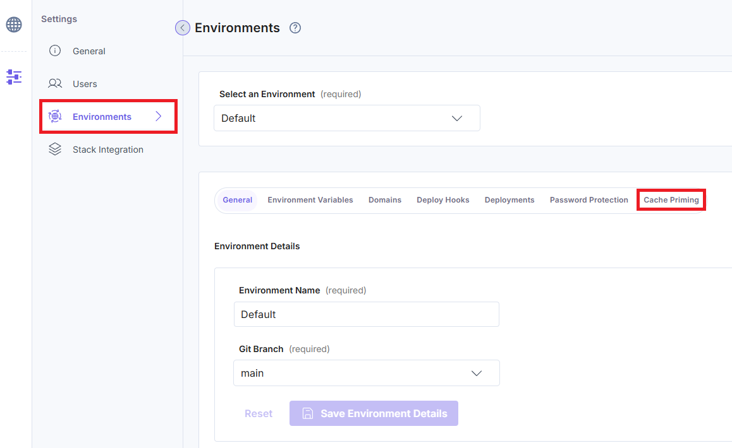Click the sliders settings icon in the left rail
Screen dimensions: 732x448
click(13, 77)
